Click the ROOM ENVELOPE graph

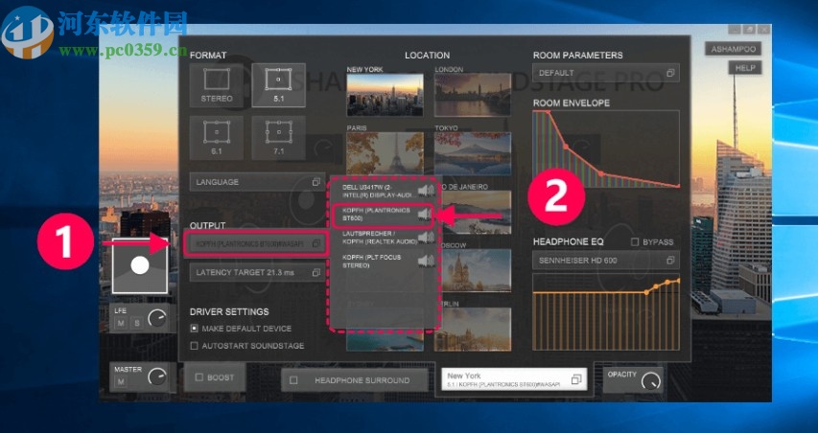[606, 149]
